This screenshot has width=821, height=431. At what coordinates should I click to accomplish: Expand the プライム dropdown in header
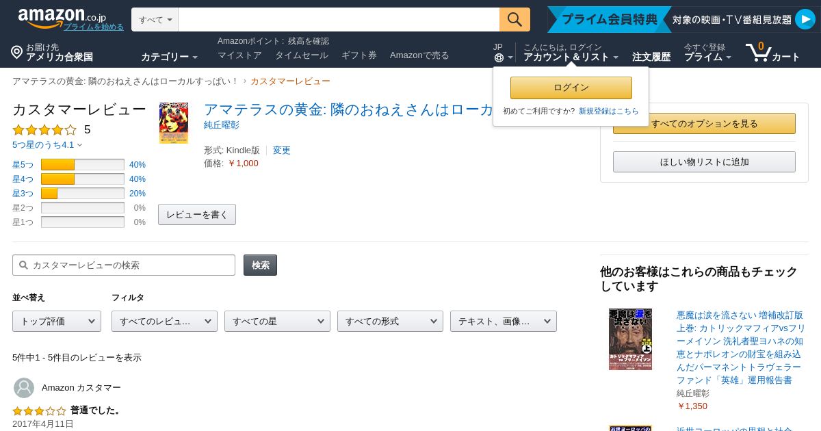click(x=707, y=57)
